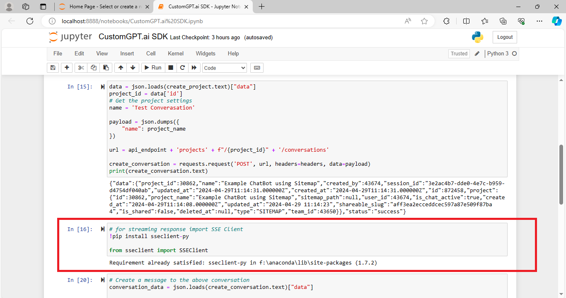Open browser settings via ellipsis menu

click(x=539, y=21)
